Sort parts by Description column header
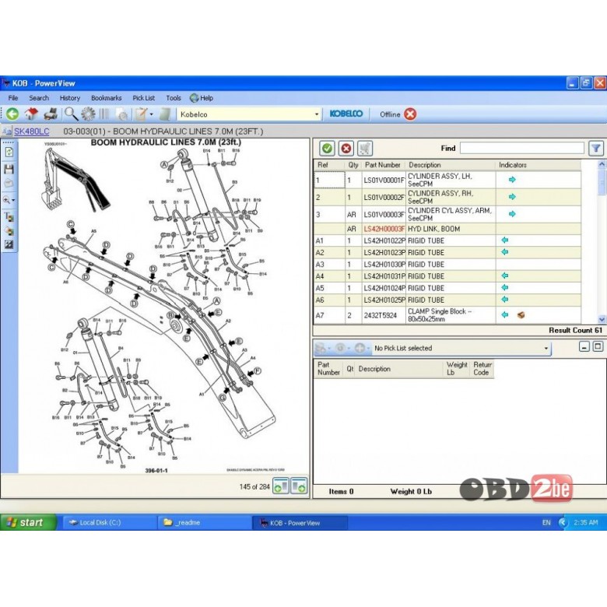 (x=451, y=165)
